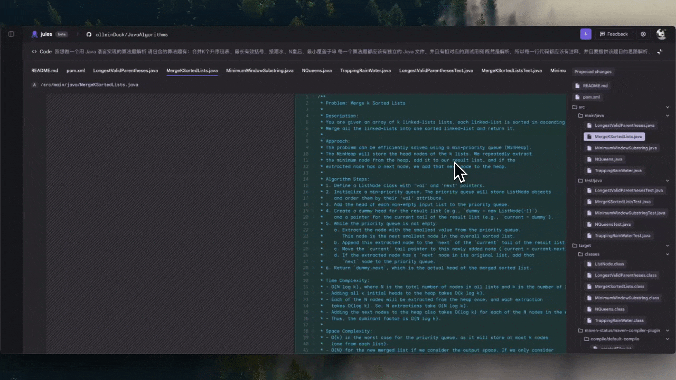Collapse the main/java folder chevron
This screenshot has width=676, height=380.
(x=668, y=116)
